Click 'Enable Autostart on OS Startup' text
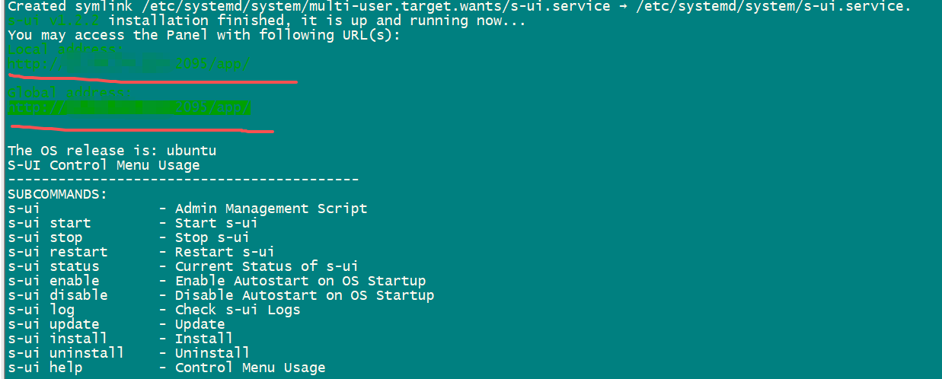942x379 pixels. [300, 281]
